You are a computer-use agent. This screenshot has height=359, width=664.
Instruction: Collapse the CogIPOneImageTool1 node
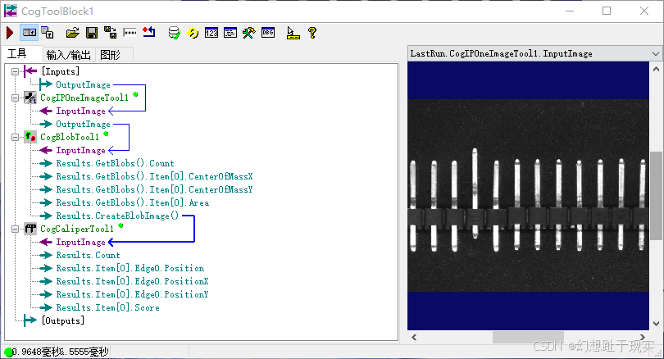(x=16, y=98)
